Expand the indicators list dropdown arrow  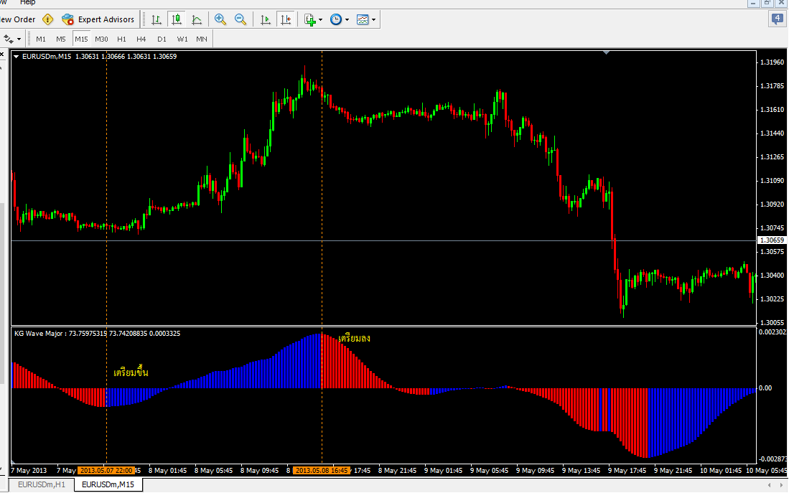click(x=320, y=20)
